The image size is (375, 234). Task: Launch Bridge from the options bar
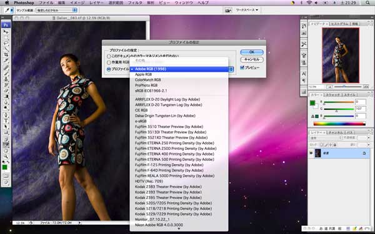(x=228, y=10)
